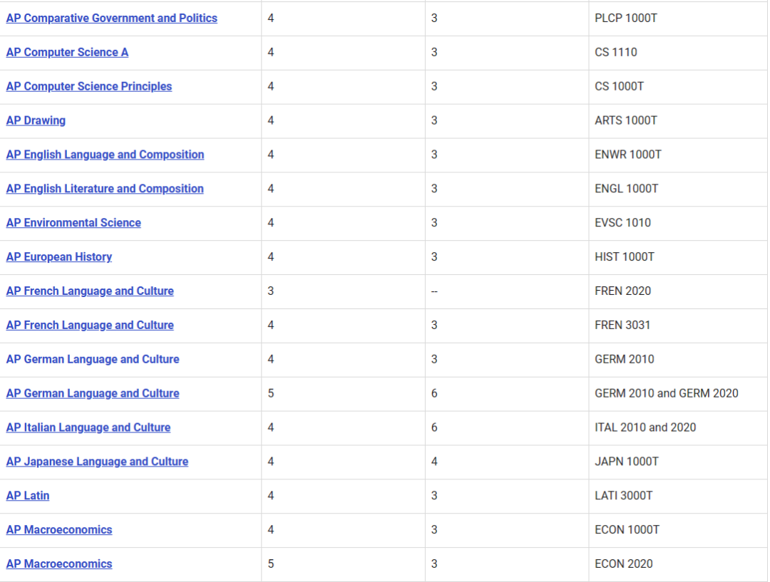Screen dimensions: 770x582
Task: Go to AP Italian Language and Culture
Action: 88,428
